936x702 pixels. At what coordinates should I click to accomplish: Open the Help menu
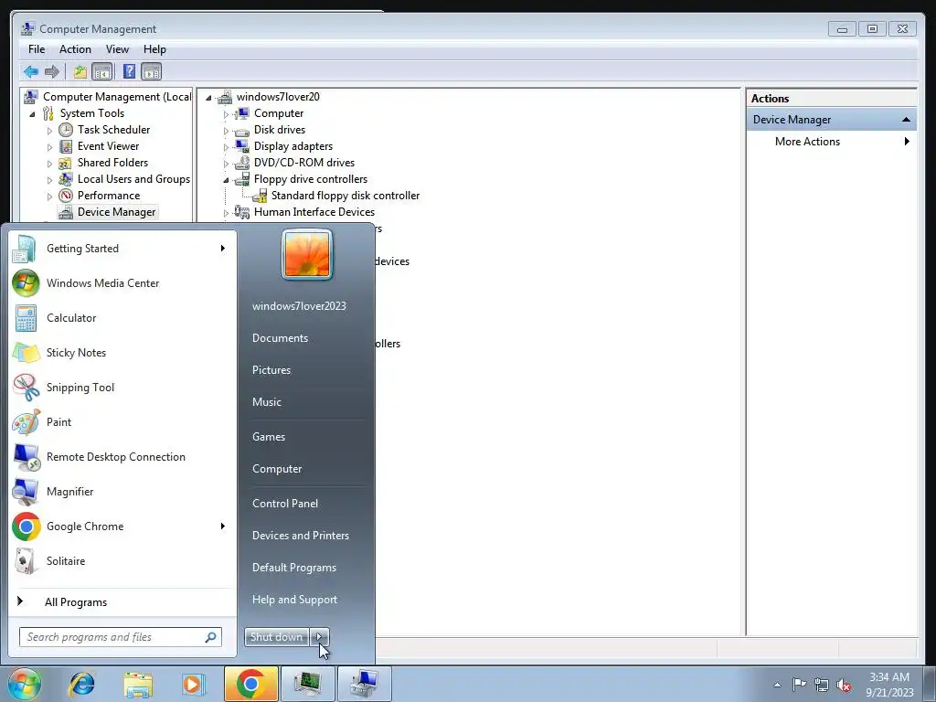click(x=154, y=49)
